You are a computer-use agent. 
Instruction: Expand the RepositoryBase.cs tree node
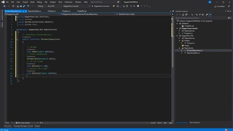[182, 53]
